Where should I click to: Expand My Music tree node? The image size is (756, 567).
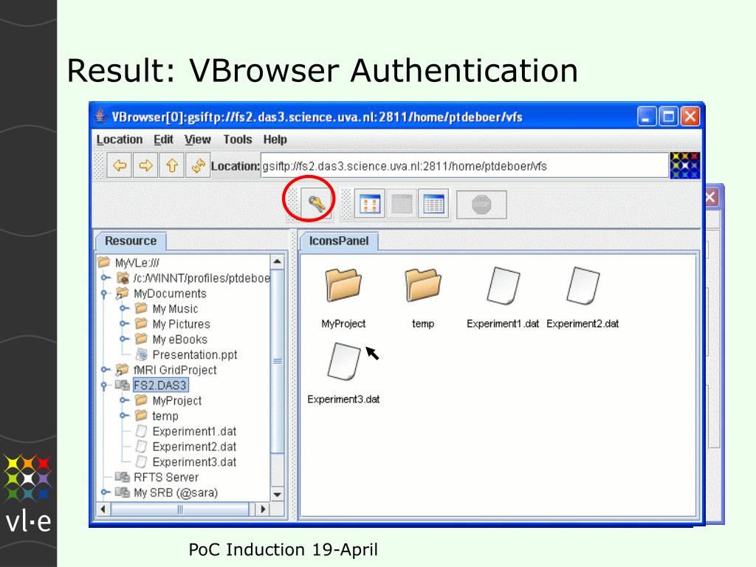tap(124, 309)
